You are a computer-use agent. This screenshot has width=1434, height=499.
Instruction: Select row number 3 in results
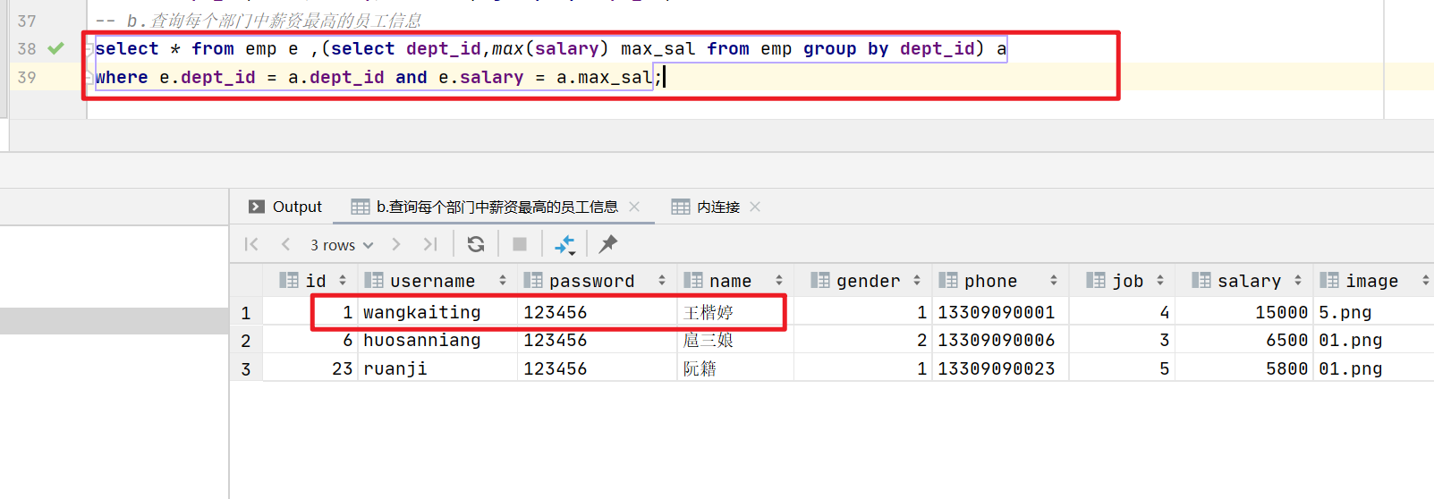(x=246, y=368)
